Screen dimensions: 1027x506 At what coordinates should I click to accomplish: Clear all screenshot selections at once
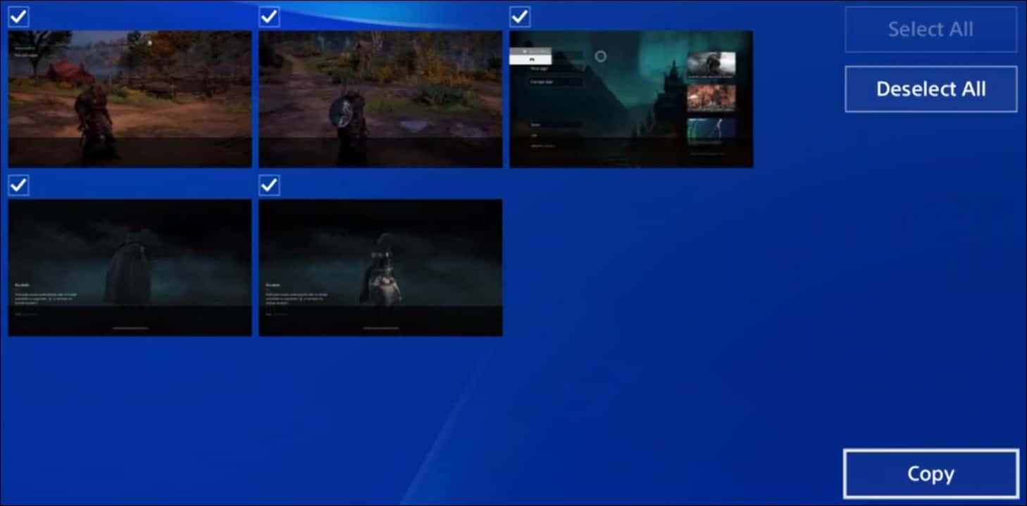pyautogui.click(x=930, y=89)
